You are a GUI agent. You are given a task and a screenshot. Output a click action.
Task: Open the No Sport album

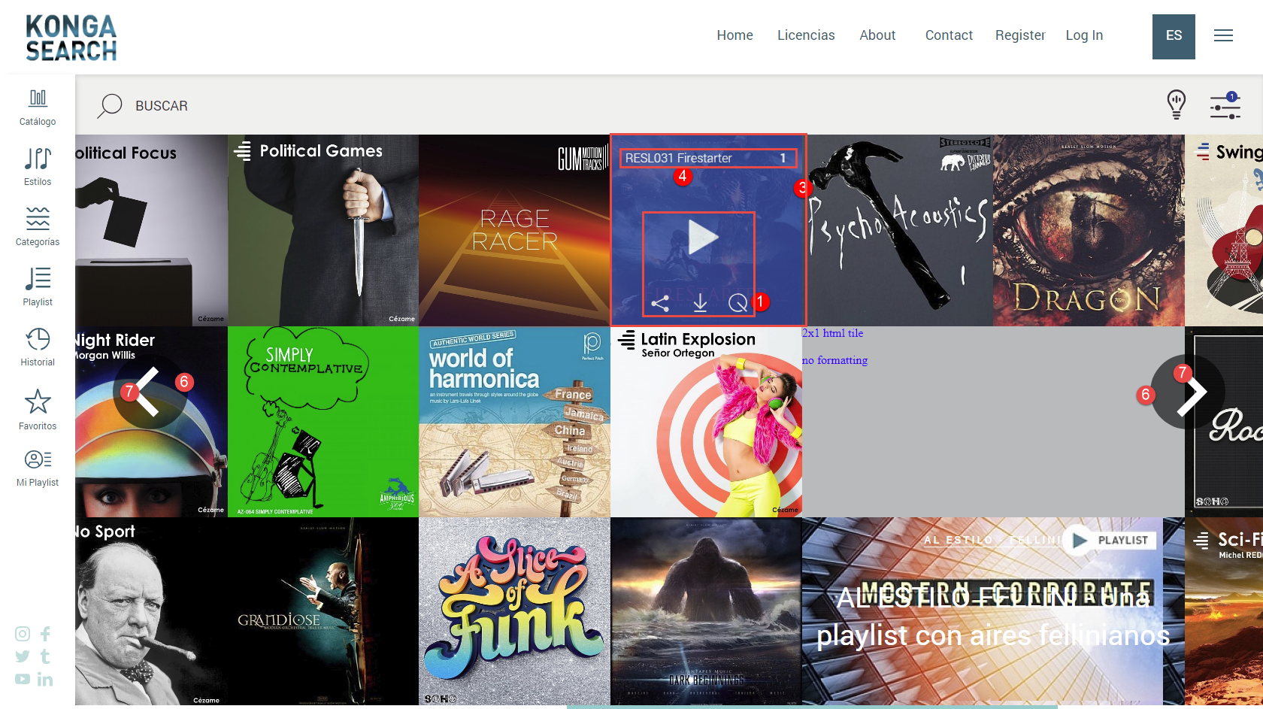(151, 611)
